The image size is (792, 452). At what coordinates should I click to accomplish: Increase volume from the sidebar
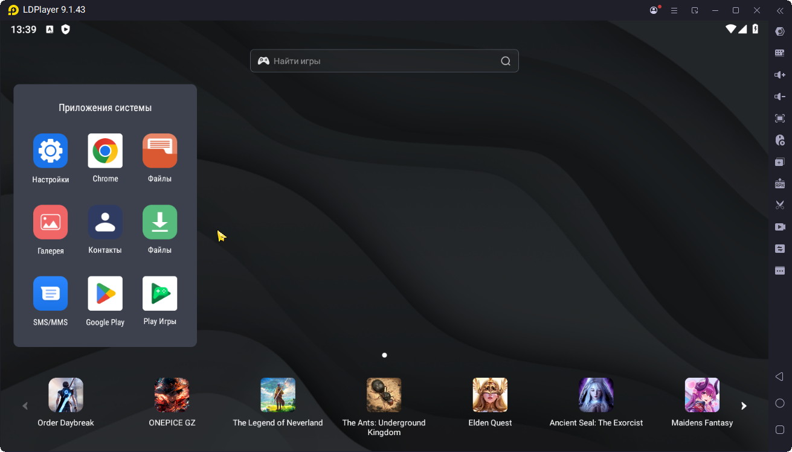[x=780, y=75]
